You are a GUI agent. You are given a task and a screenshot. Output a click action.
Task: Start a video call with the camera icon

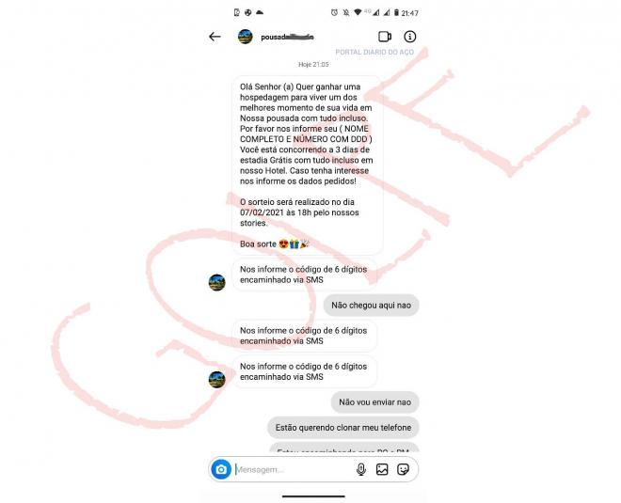coord(385,37)
